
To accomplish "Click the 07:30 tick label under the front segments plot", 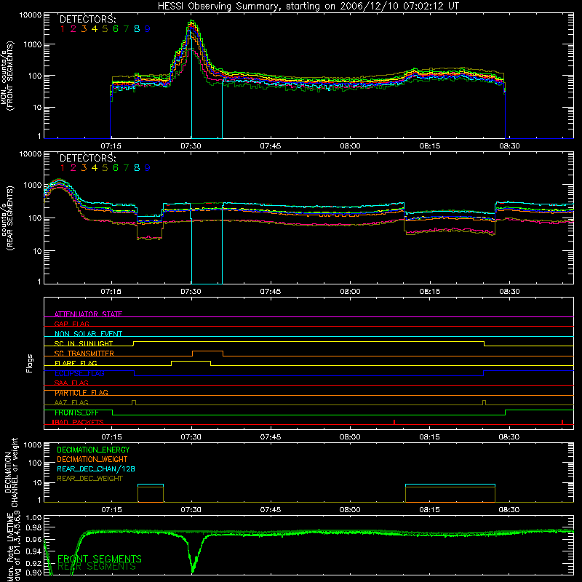I will pyautogui.click(x=191, y=146).
